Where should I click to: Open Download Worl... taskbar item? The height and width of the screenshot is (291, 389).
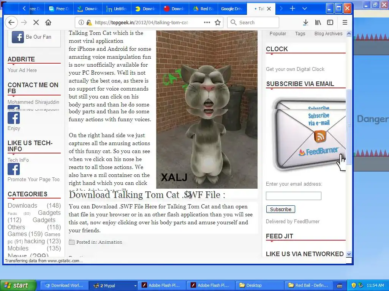tap(64, 285)
